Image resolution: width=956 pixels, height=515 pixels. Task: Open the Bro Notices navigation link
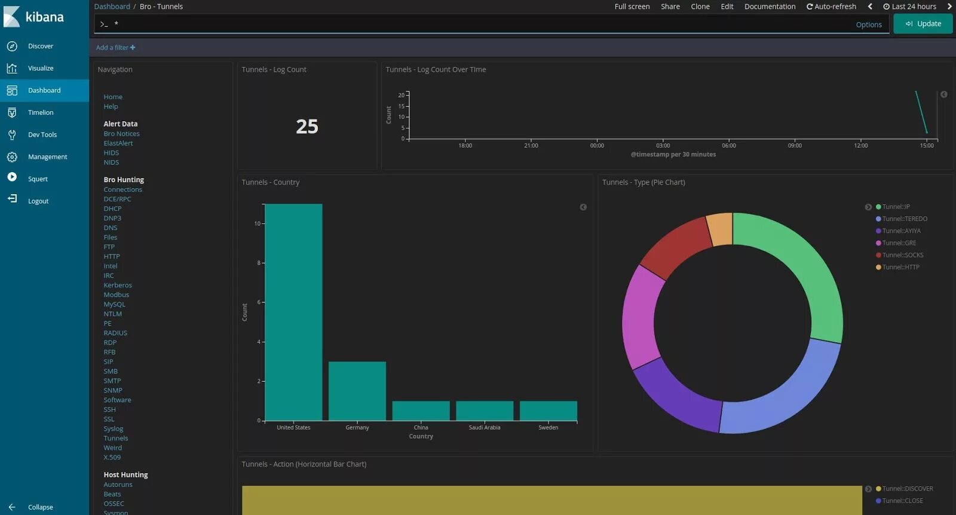coord(121,134)
